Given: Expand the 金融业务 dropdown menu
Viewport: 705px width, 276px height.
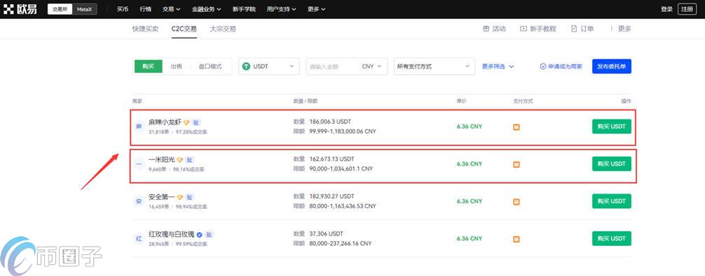Looking at the screenshot, I should coord(206,9).
